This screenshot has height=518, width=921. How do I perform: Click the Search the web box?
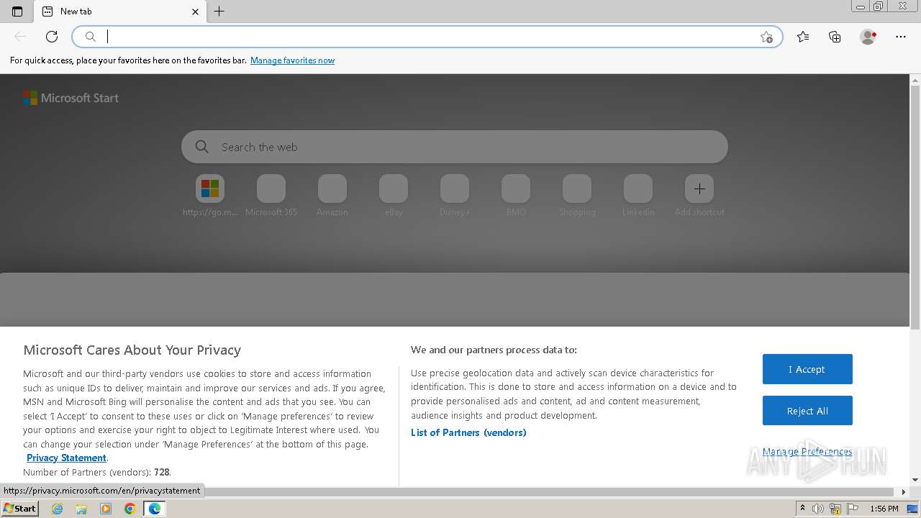point(455,147)
